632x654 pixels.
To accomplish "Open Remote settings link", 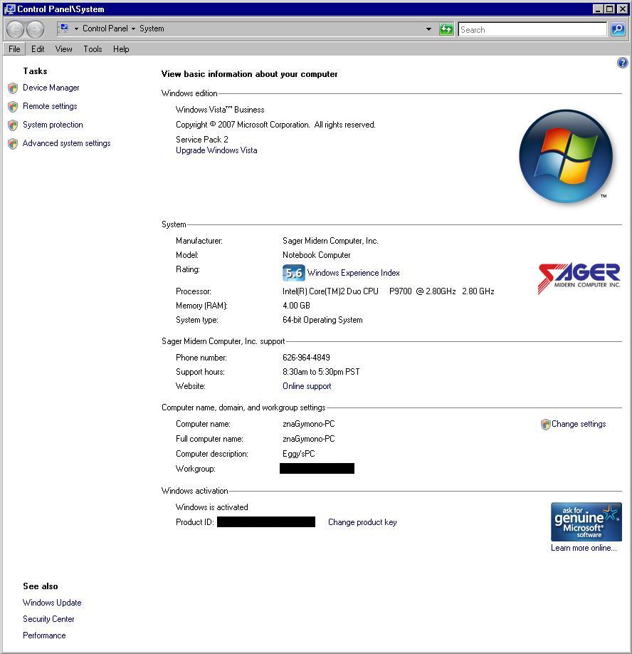I will 50,106.
